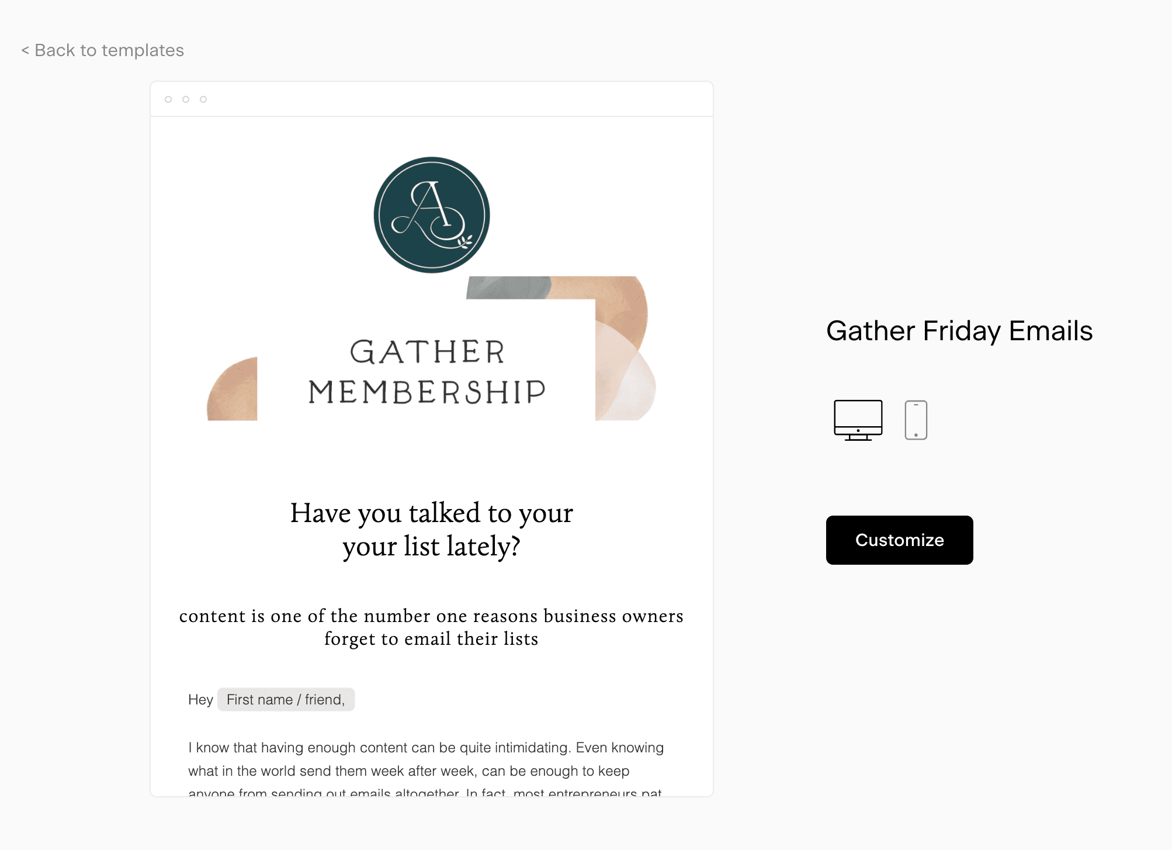Screen dimensions: 1172x850
Task: Switch to mobile phone preview icon
Action: click(916, 420)
